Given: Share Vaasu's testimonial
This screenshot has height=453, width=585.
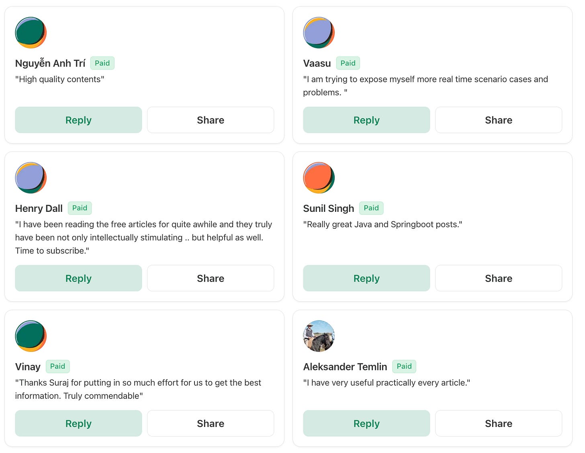Looking at the screenshot, I should [x=499, y=120].
